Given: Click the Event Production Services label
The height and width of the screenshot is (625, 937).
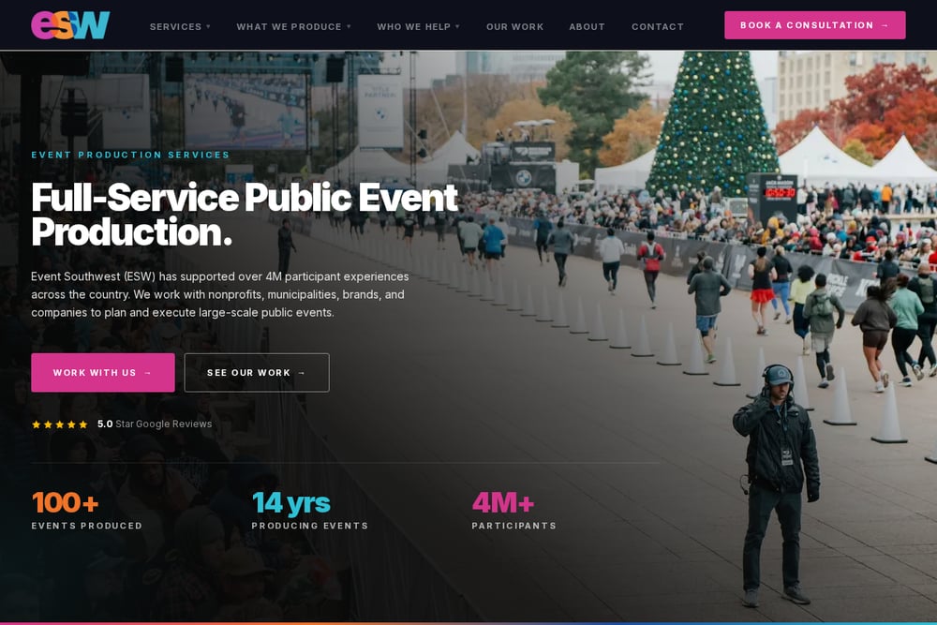Looking at the screenshot, I should click(130, 155).
